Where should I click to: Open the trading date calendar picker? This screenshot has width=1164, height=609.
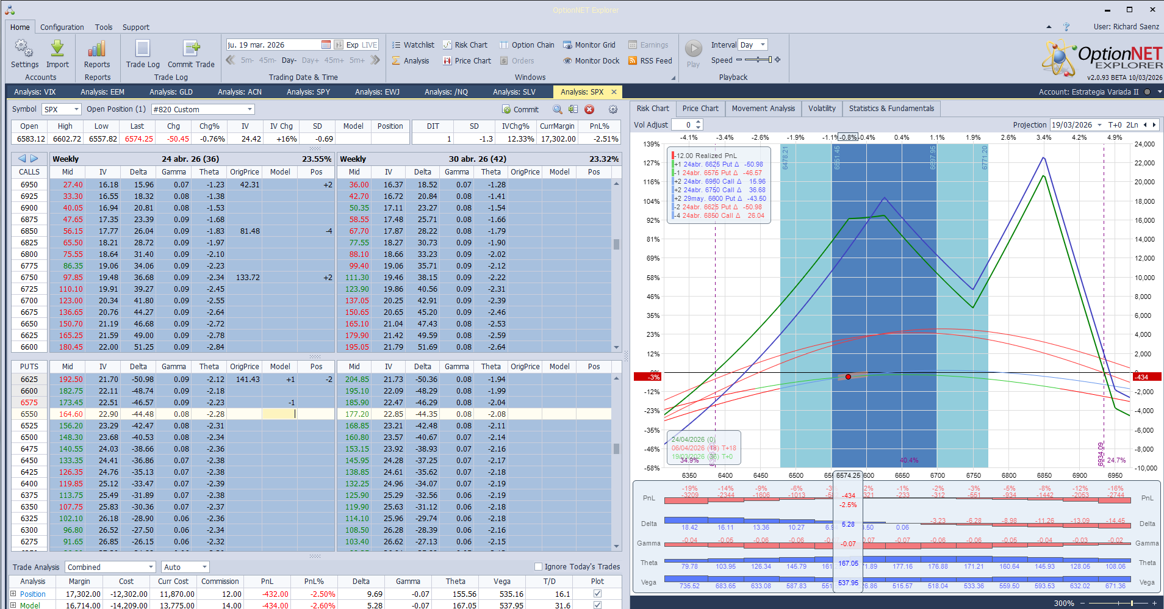[326, 45]
